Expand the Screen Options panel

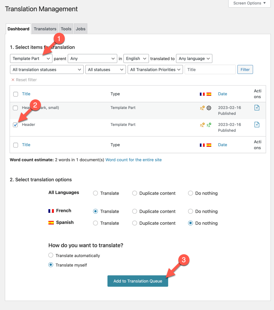[x=249, y=3]
